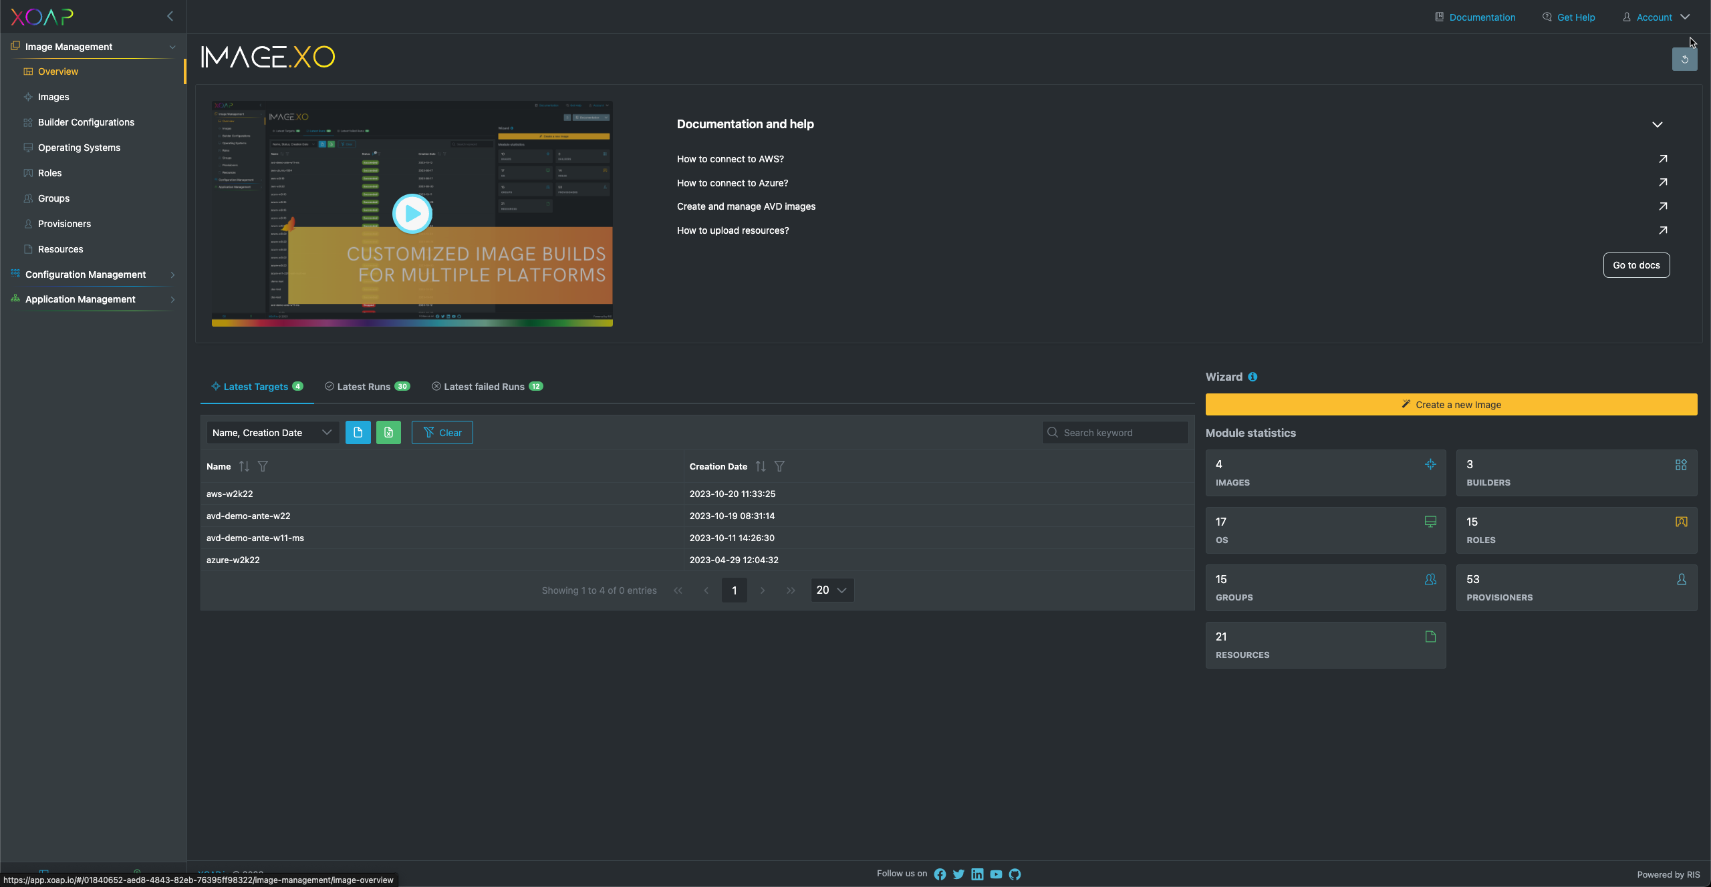
Task: Click the Groups statistics card icon
Action: click(x=1430, y=579)
